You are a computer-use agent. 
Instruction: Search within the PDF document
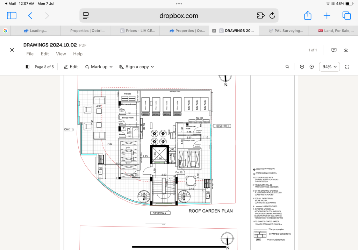pos(287,67)
